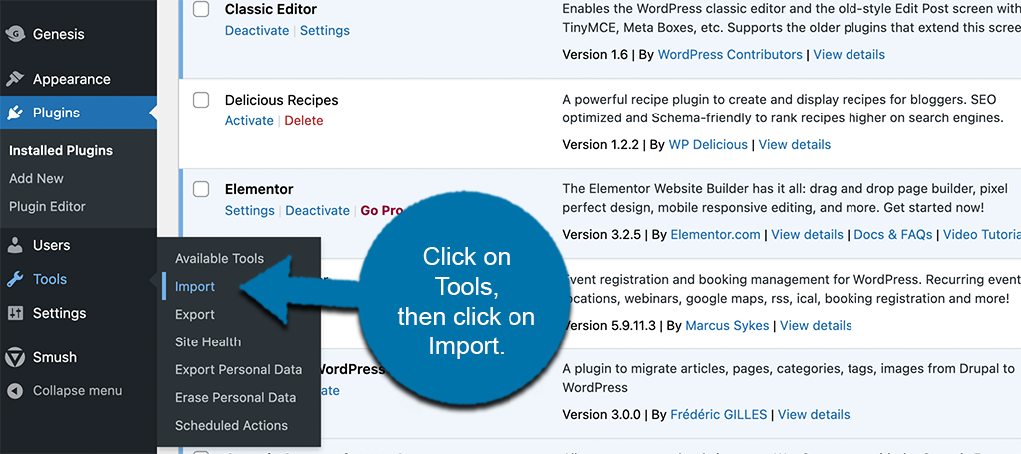Activate the Delicious Recipes plugin

[249, 121]
